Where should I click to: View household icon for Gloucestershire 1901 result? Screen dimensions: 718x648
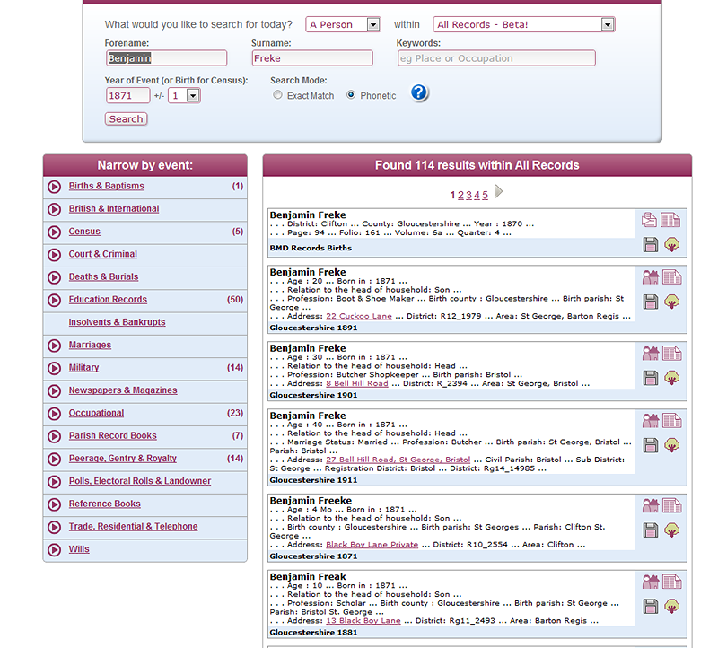[x=650, y=353]
